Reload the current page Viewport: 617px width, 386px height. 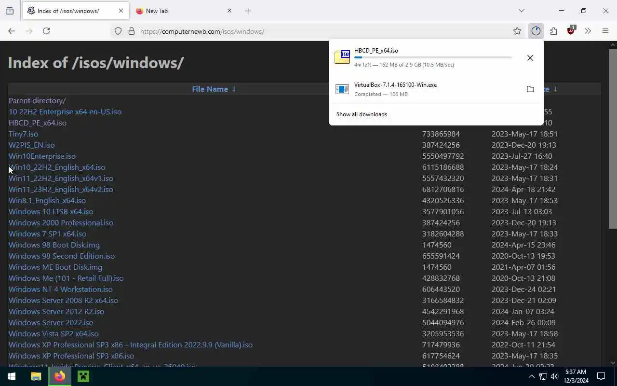(x=46, y=31)
